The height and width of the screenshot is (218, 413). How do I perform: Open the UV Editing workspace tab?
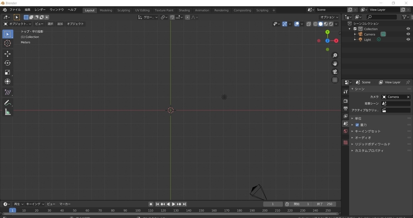tap(142, 10)
